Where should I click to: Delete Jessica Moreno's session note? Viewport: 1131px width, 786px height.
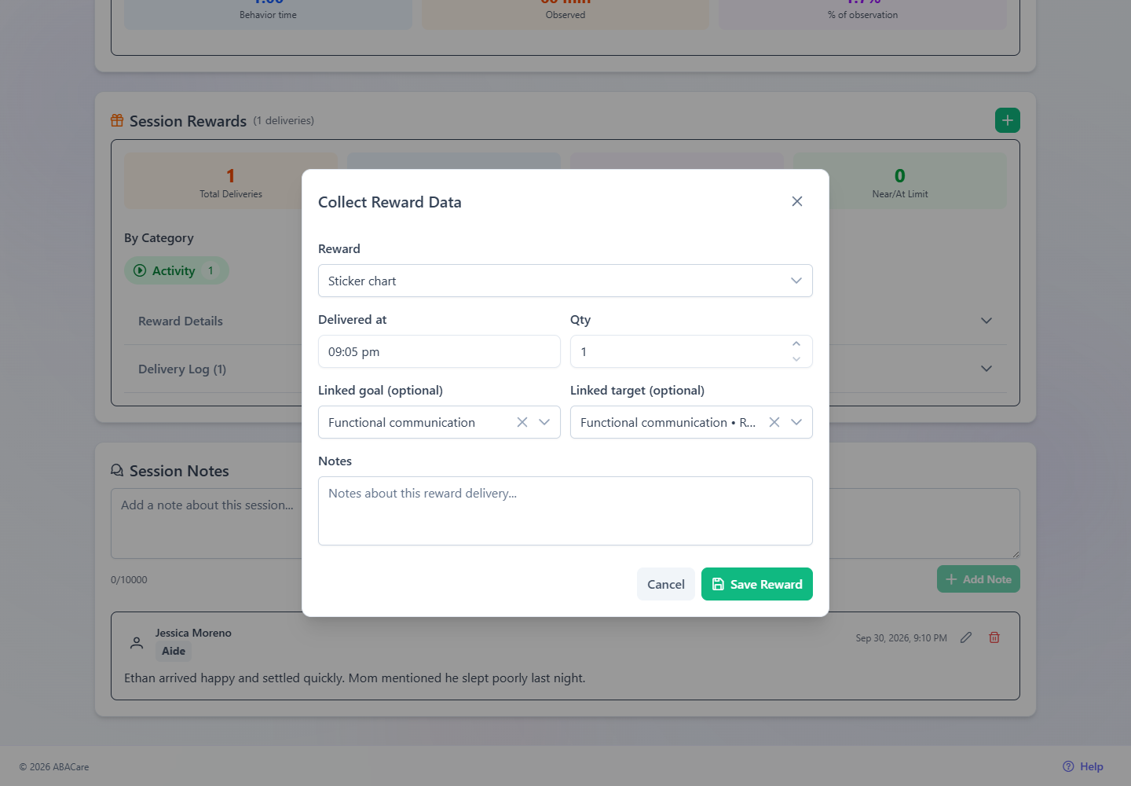[994, 637]
